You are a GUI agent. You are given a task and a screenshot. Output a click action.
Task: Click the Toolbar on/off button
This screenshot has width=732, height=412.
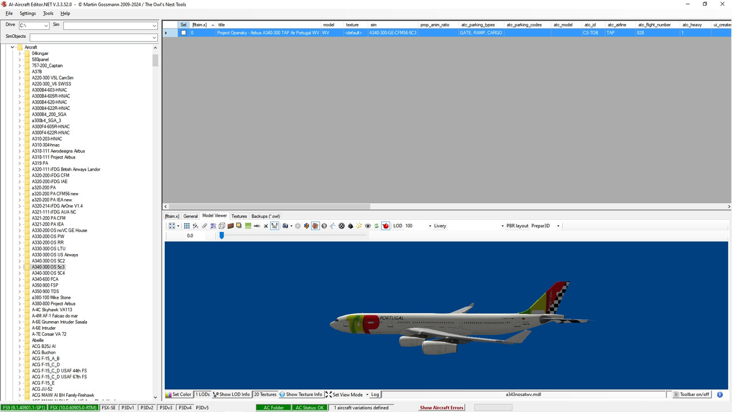point(691,394)
